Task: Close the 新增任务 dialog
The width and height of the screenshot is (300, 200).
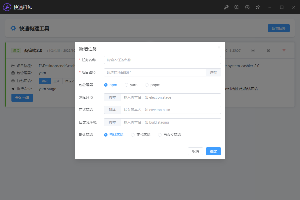Action: click(x=219, y=47)
